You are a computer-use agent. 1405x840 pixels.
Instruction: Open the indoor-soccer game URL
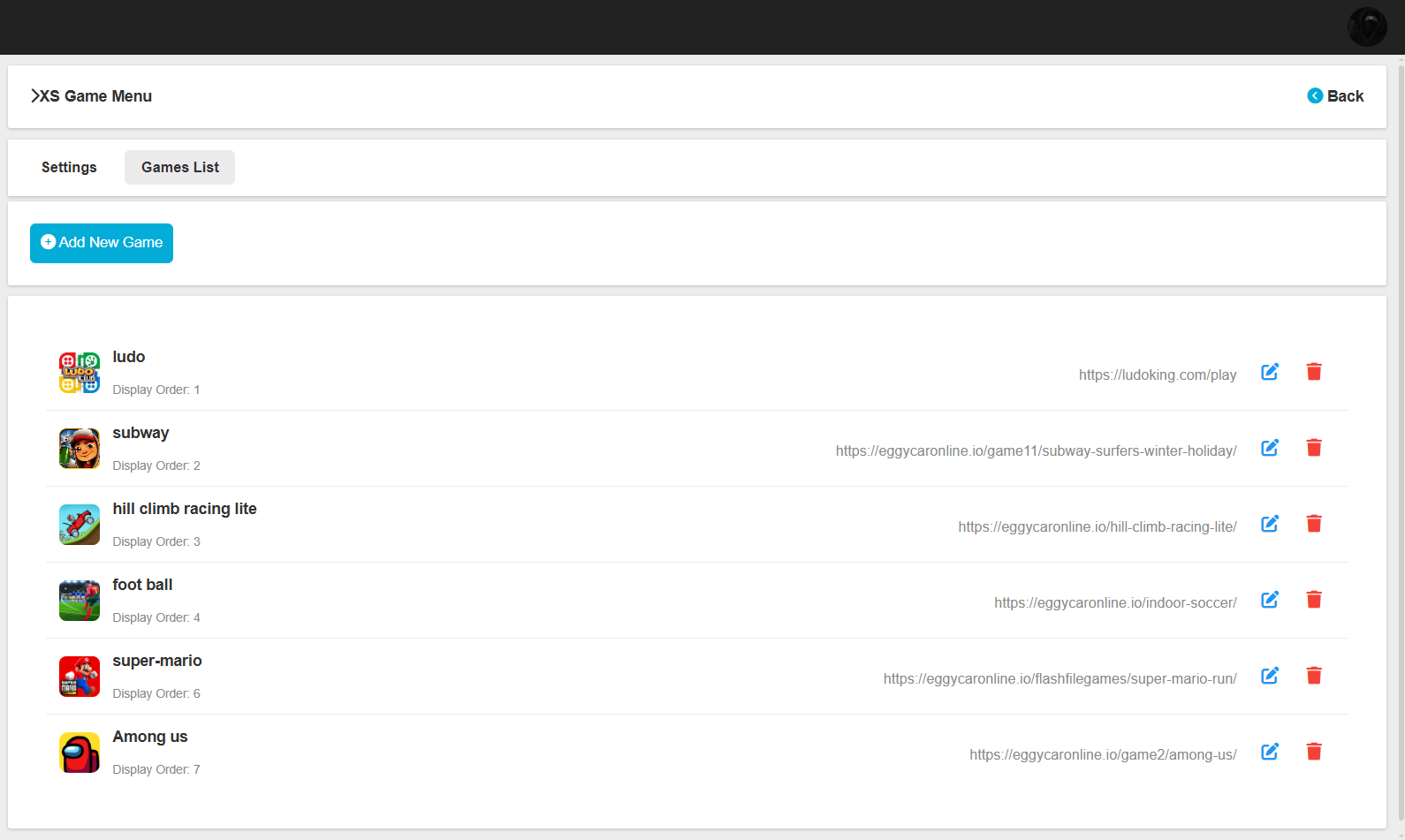coord(1114,603)
